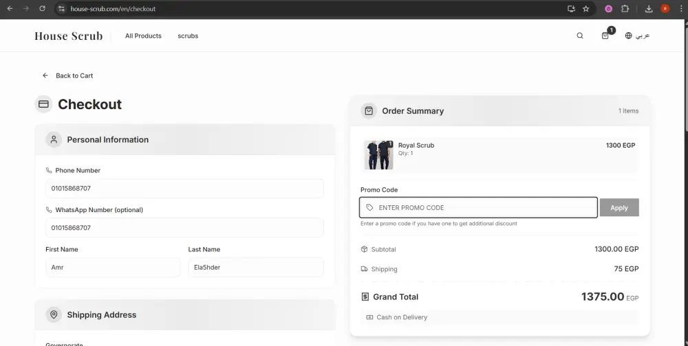Switch language to عربي
Image resolution: width=688 pixels, height=346 pixels.
click(643, 36)
